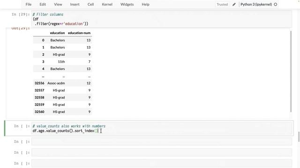The image size is (300, 168).
Task: Click the Python 3 (ipykernel) label
Action: [x=256, y=4]
